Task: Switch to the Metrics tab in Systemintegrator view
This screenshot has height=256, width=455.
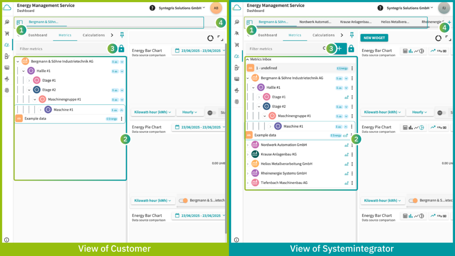Action: tap(295, 35)
